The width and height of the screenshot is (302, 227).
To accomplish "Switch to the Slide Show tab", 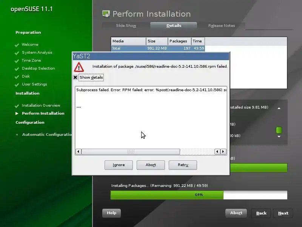I will coord(126,25).
